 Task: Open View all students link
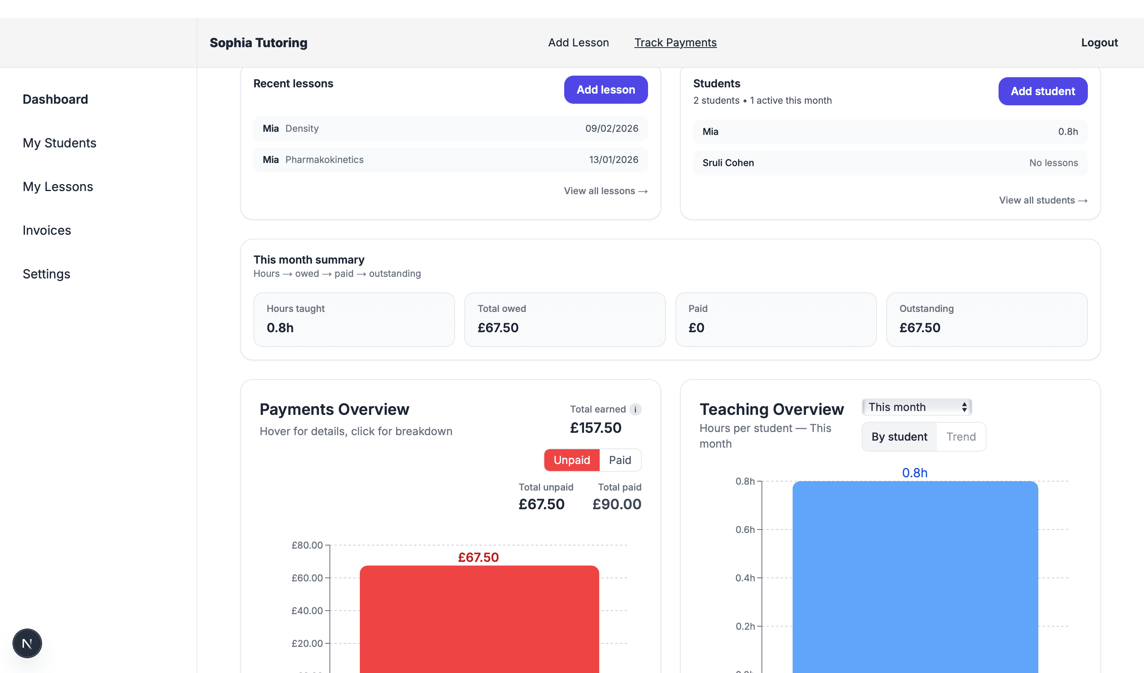(1043, 200)
